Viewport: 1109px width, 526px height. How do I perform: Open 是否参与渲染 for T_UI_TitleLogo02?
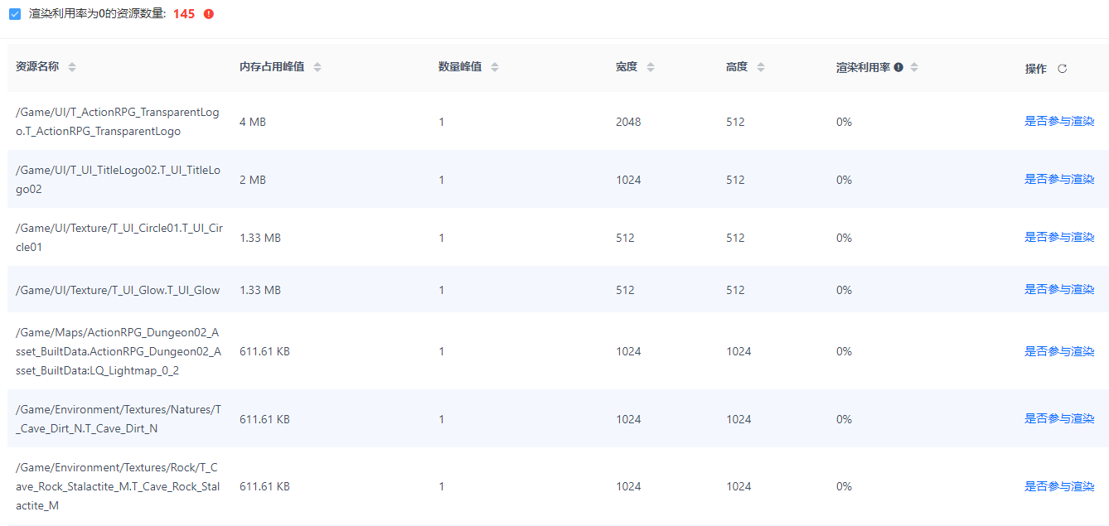(1059, 179)
